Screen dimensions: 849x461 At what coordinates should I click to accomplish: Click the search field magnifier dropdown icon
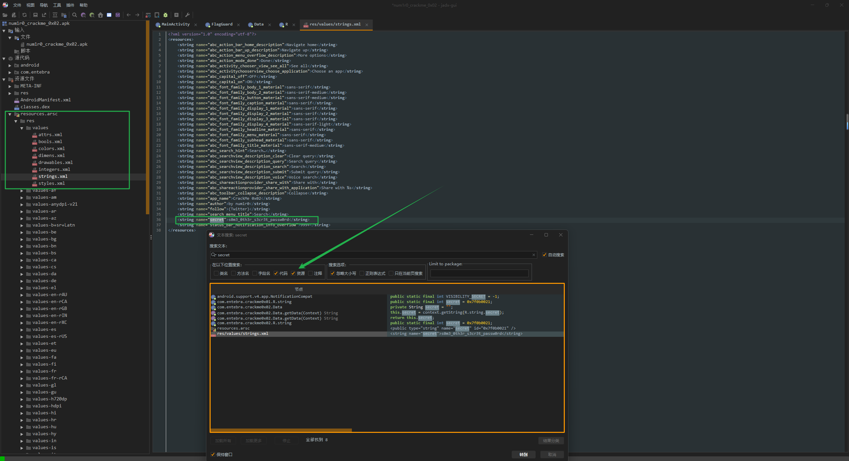point(214,255)
